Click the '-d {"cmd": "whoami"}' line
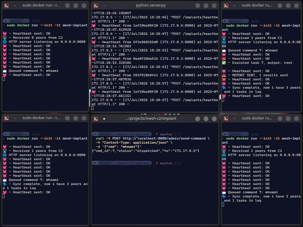Screen dimensions: 303x227 click(x=118, y=147)
